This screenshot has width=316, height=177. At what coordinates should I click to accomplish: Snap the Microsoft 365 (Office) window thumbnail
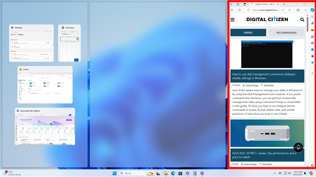(x=45, y=126)
